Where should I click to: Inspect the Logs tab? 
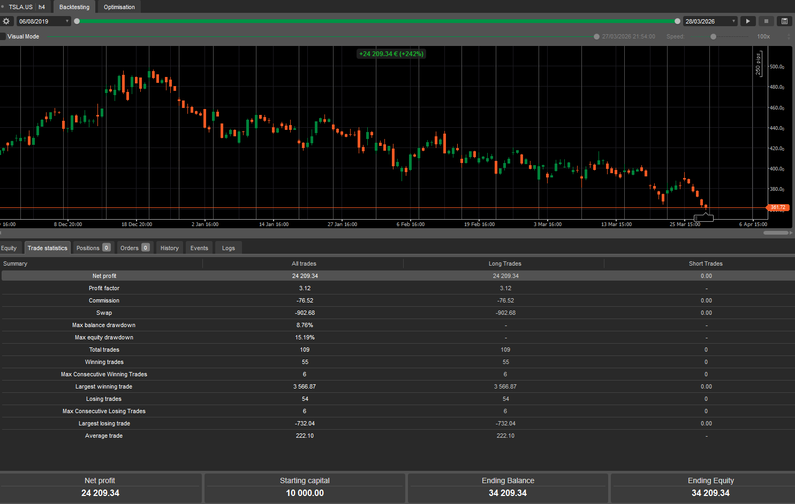click(x=228, y=247)
